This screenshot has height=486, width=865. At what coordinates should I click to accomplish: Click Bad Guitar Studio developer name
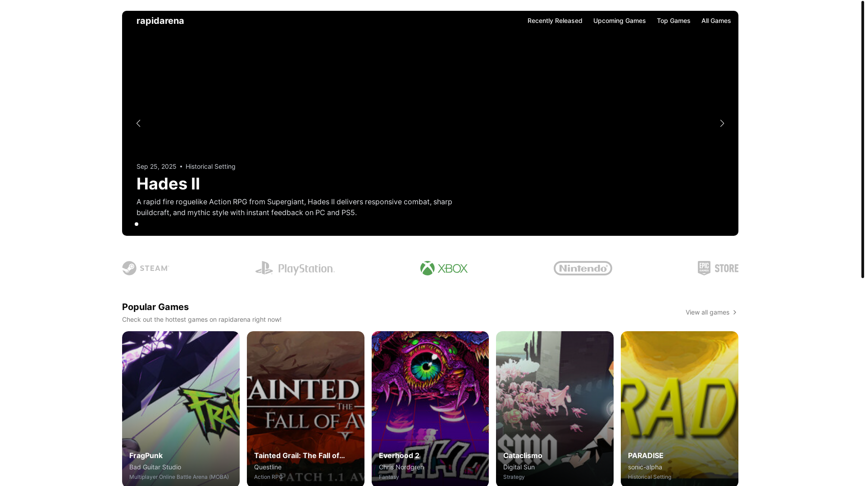click(x=155, y=467)
